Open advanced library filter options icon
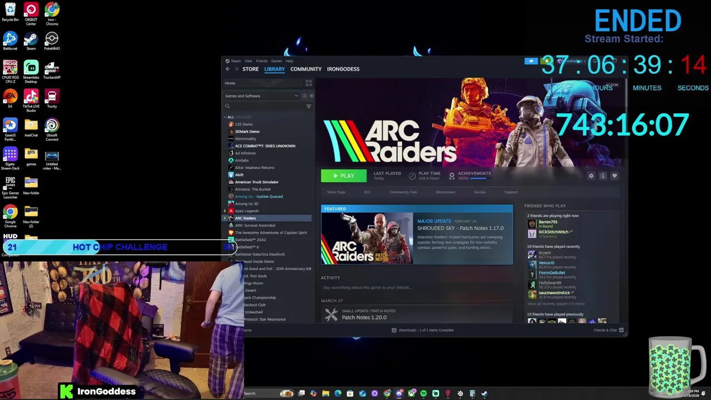 [309, 106]
